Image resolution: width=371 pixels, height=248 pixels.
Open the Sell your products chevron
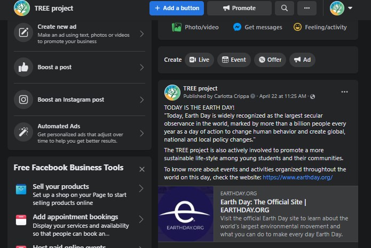141,188
